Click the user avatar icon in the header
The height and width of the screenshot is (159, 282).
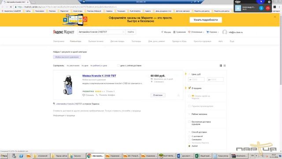(225, 32)
